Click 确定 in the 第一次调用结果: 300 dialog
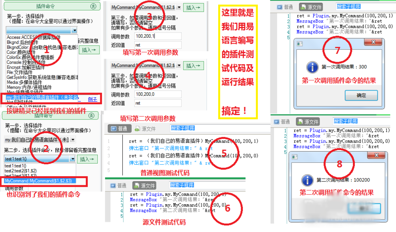Screen dimensions: 396x232 [x=361, y=95]
